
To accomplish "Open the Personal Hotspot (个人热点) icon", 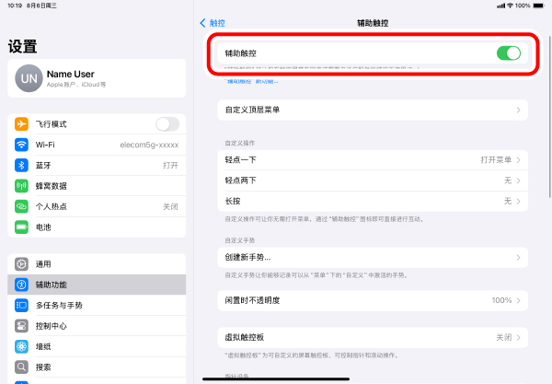I will click(20, 206).
